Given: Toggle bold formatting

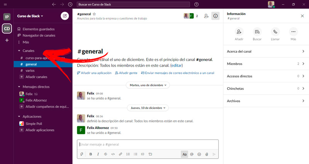Looking at the screenshot, I should 91,154.
